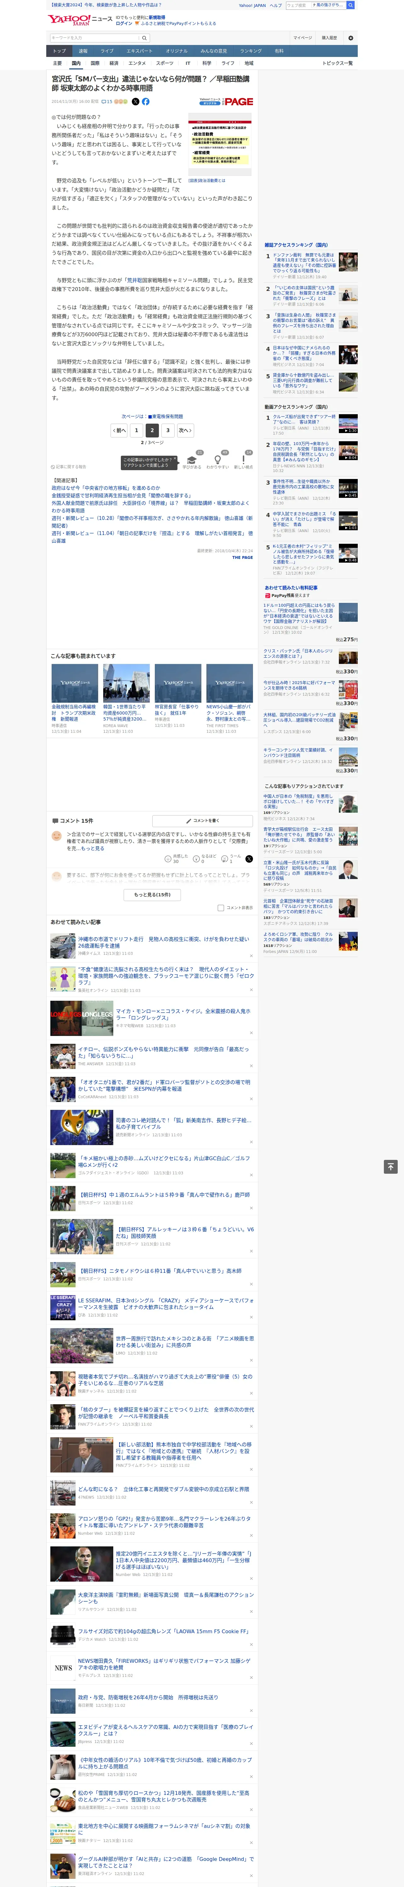Expand first comment with もっと見る
Image resolution: width=404 pixels, height=1887 pixels.
[93, 848]
